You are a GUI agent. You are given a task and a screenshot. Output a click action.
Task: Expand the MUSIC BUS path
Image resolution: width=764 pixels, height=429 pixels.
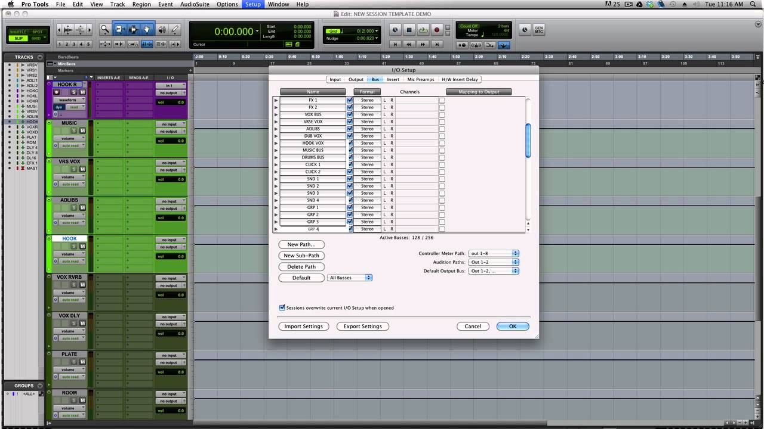[x=276, y=150]
